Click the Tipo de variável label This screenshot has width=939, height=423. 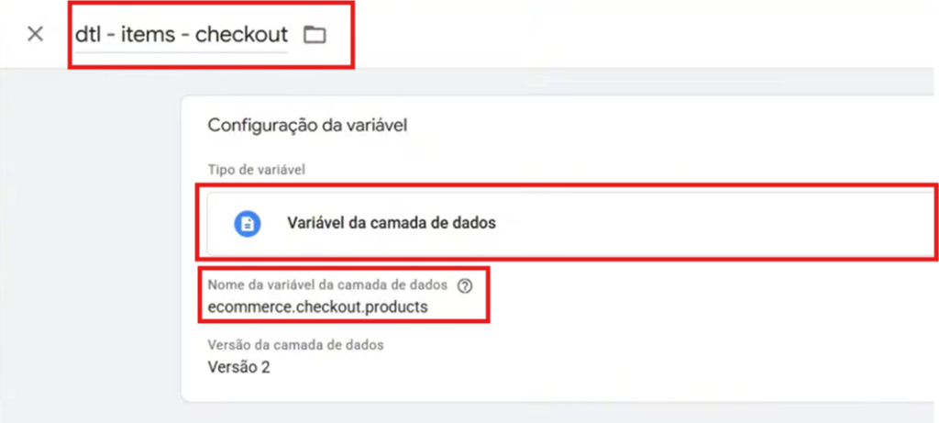pyautogui.click(x=257, y=170)
